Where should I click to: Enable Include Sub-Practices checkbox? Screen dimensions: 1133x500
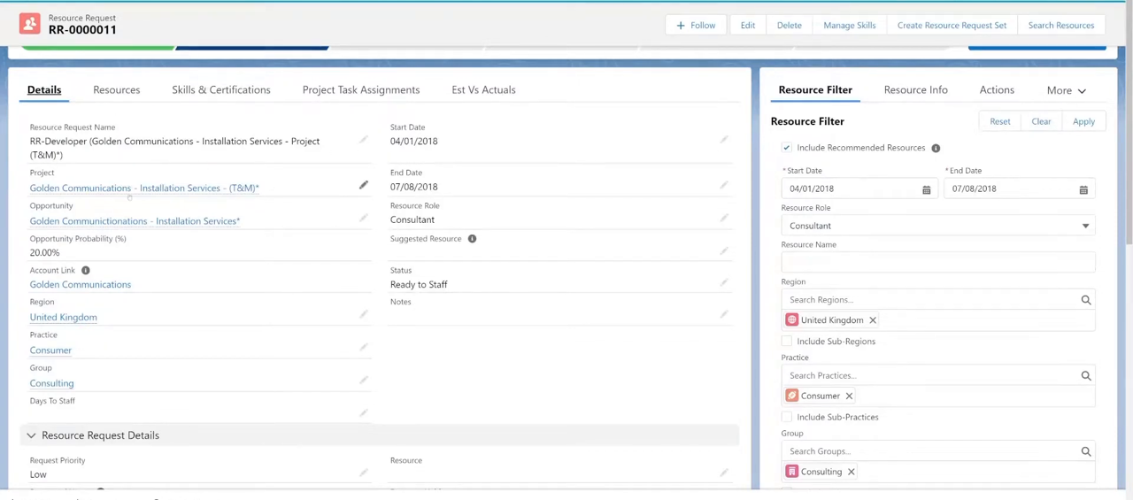click(787, 417)
